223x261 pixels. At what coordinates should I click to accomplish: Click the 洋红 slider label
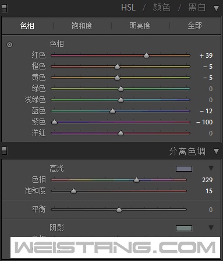[38, 133]
